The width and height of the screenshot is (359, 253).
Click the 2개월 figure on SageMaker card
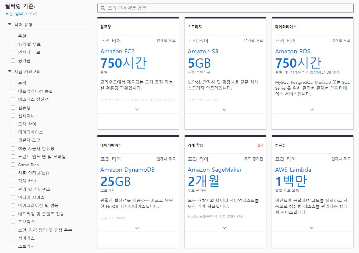tap(203, 181)
